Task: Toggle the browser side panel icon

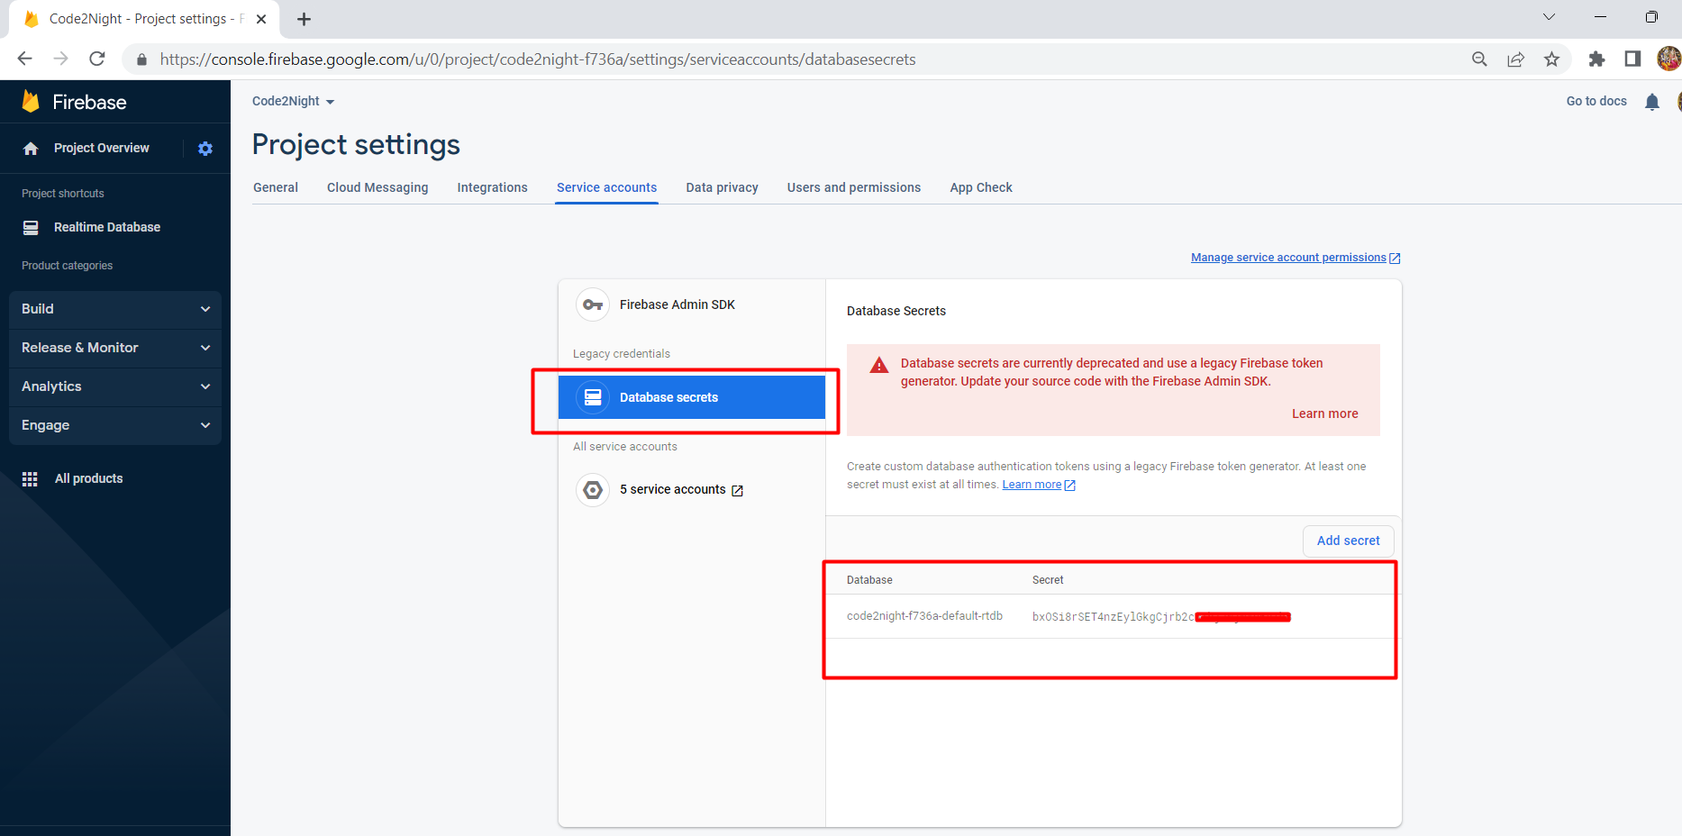Action: click(1632, 59)
